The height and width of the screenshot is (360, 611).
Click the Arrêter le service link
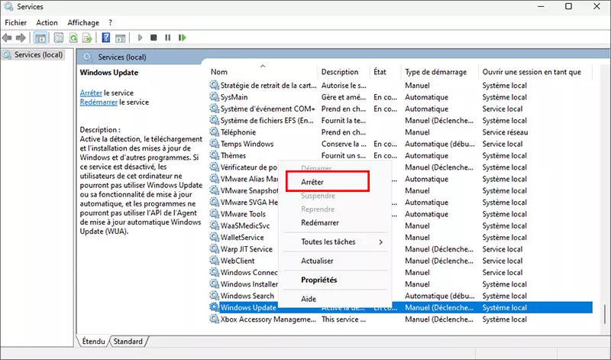coord(91,92)
